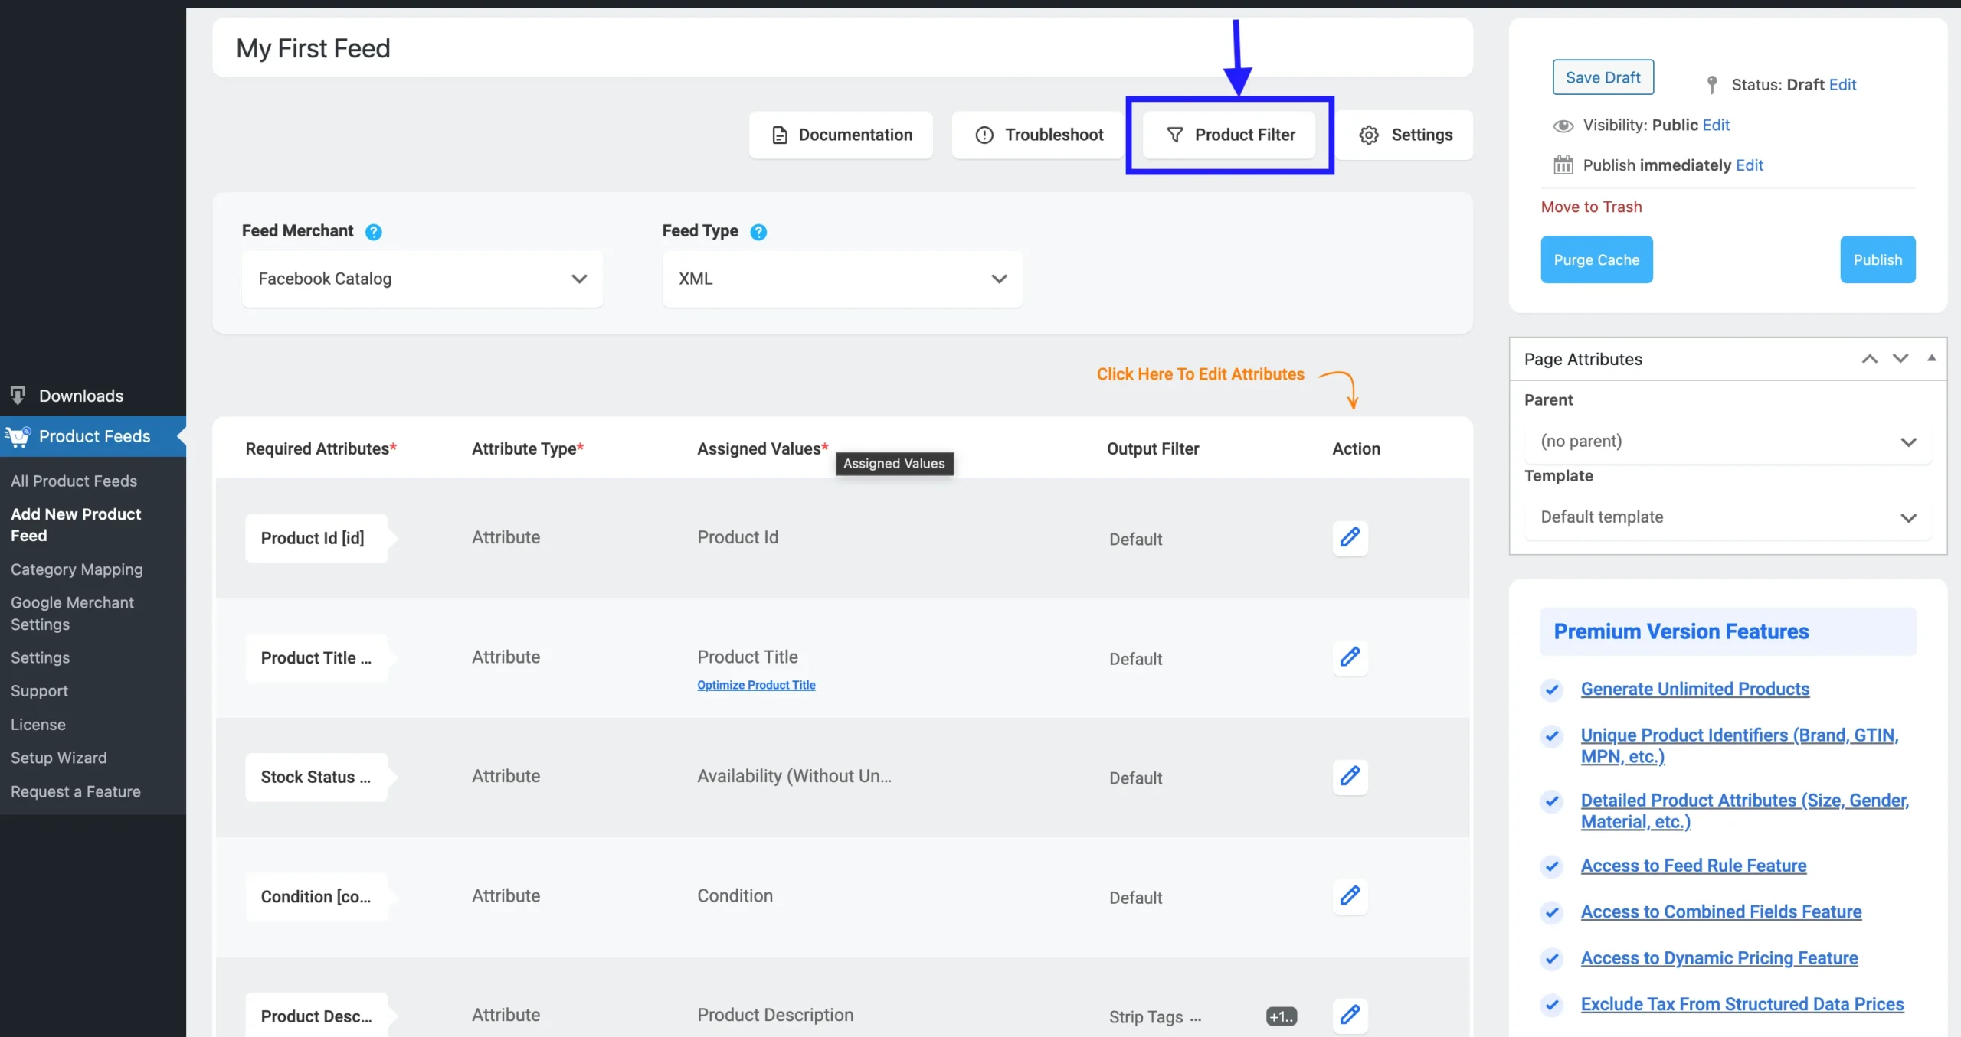Click the My First Feed title field
Image resolution: width=1961 pixels, height=1037 pixels.
coord(841,48)
